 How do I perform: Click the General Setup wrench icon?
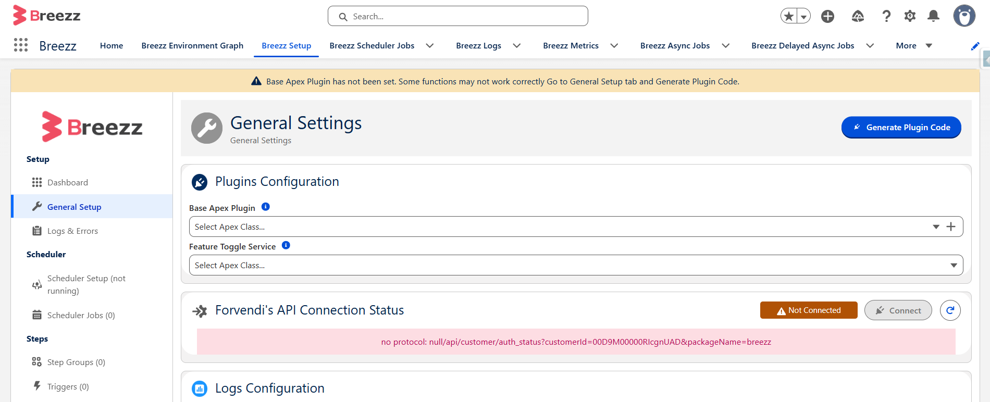(x=37, y=206)
